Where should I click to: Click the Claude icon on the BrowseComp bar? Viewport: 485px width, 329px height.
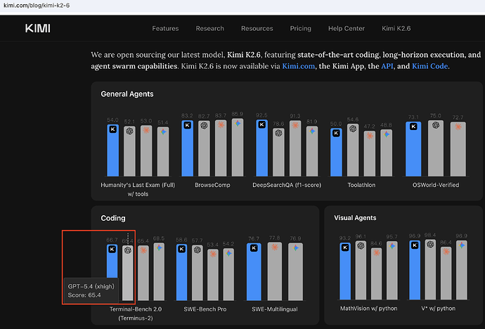click(x=221, y=124)
